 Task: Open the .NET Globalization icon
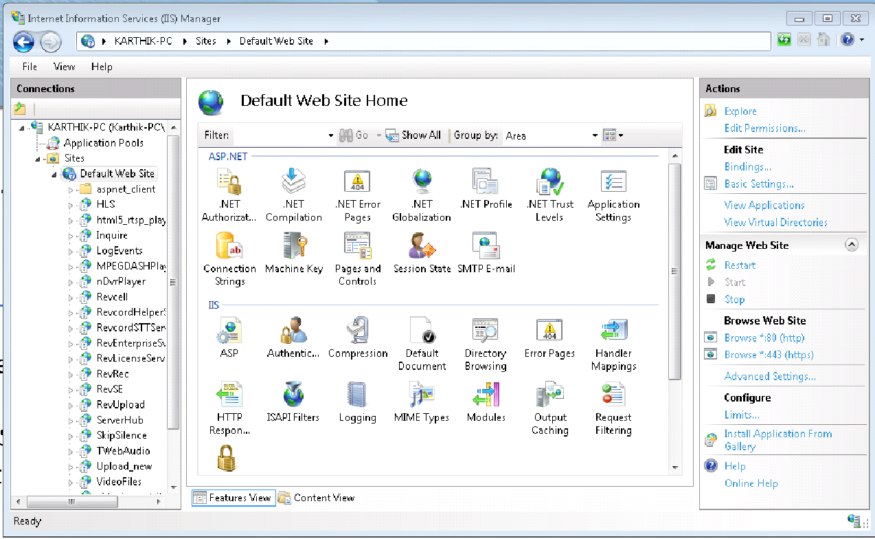[x=422, y=183]
